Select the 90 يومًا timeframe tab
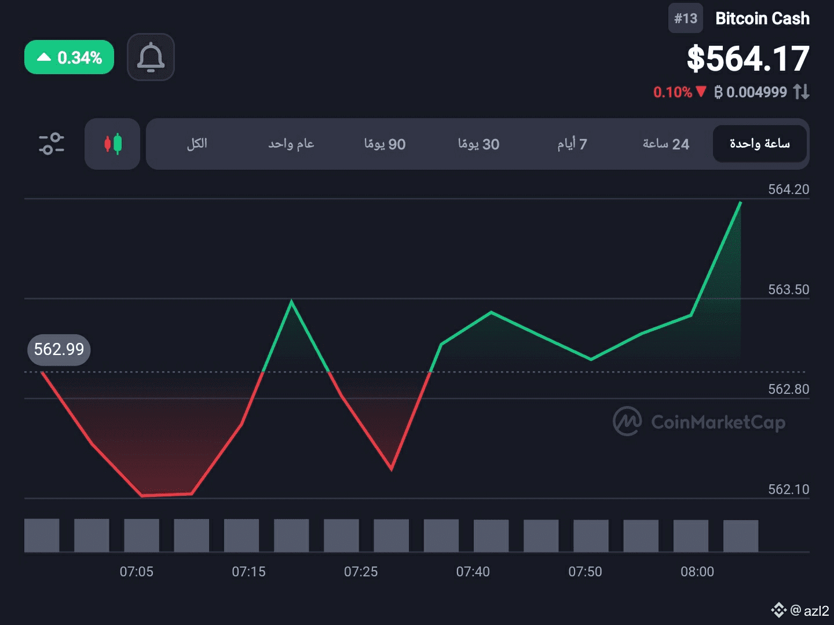Viewport: 834px width, 625px height. coord(385,144)
